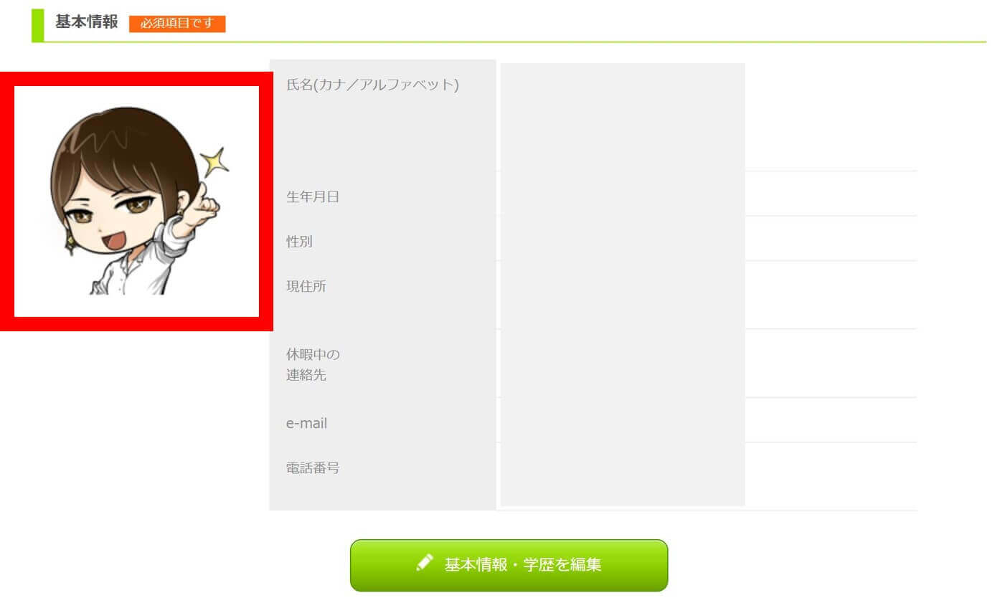Click the 基本情報・学歴を編集 button

point(509,565)
